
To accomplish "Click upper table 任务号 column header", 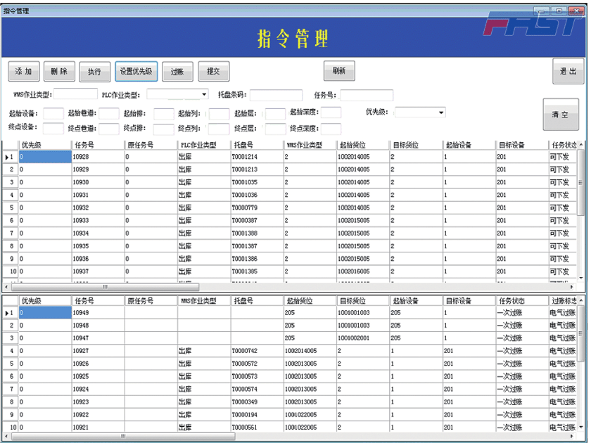I will [97, 145].
